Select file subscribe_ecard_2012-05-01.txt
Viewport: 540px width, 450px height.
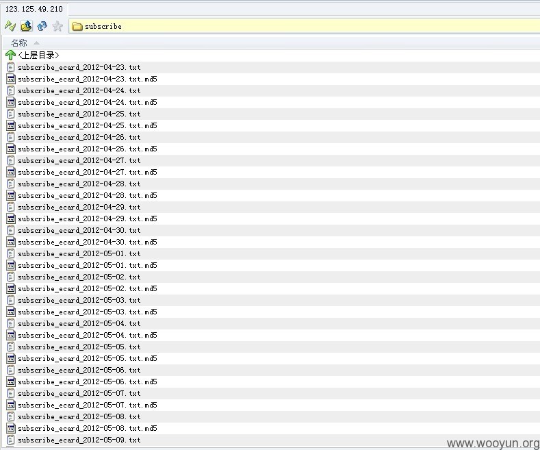tap(79, 254)
